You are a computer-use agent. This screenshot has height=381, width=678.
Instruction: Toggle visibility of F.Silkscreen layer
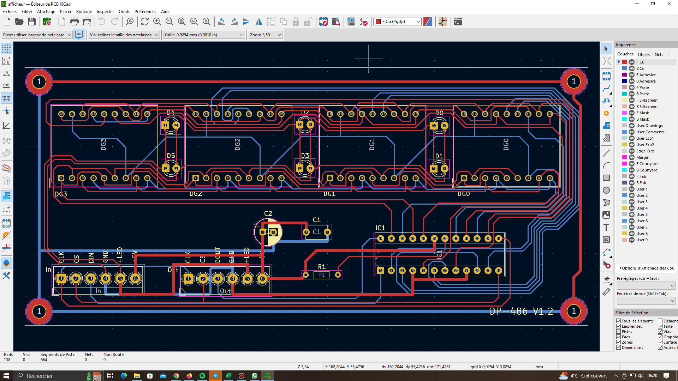point(632,100)
